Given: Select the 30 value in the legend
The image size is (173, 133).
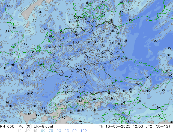Looking at the screenshot, I should point(27,131).
